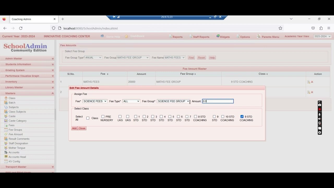Open Caste Category icon

(6, 121)
